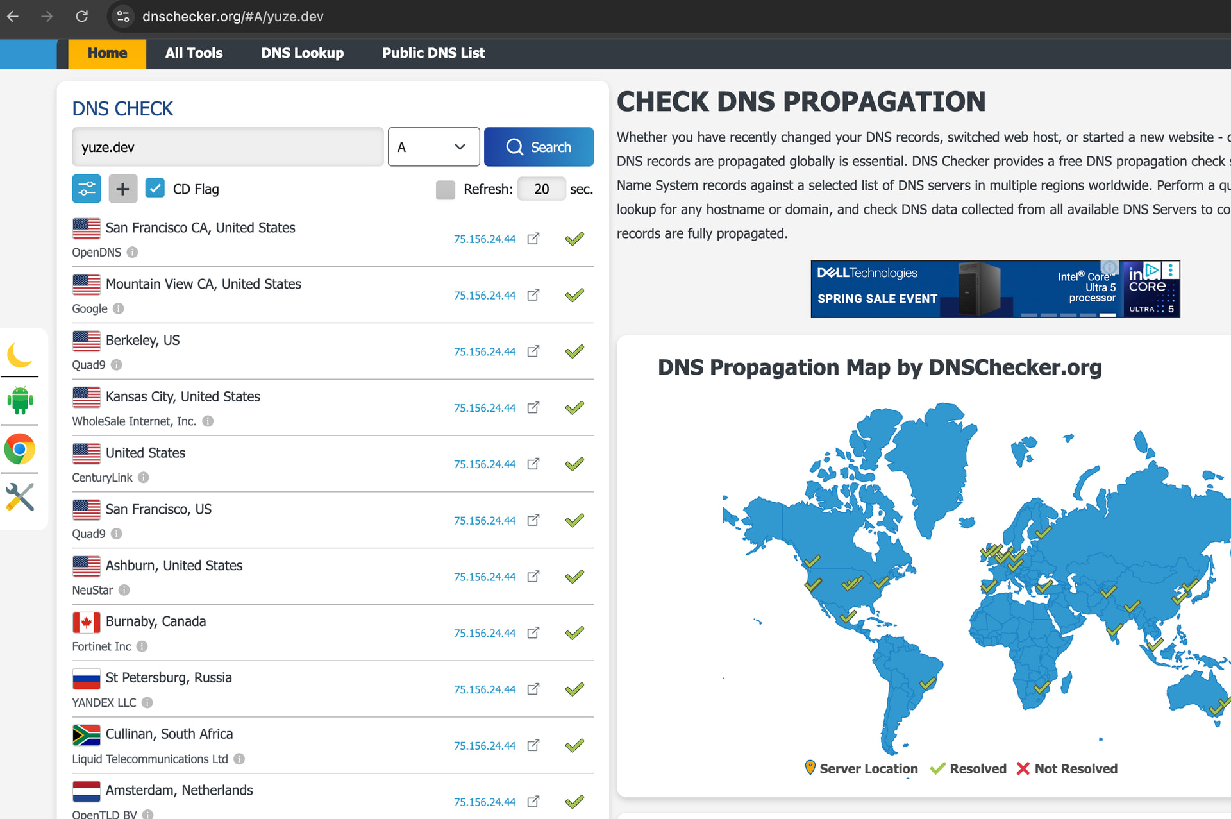Open the All Tools menu

[194, 53]
